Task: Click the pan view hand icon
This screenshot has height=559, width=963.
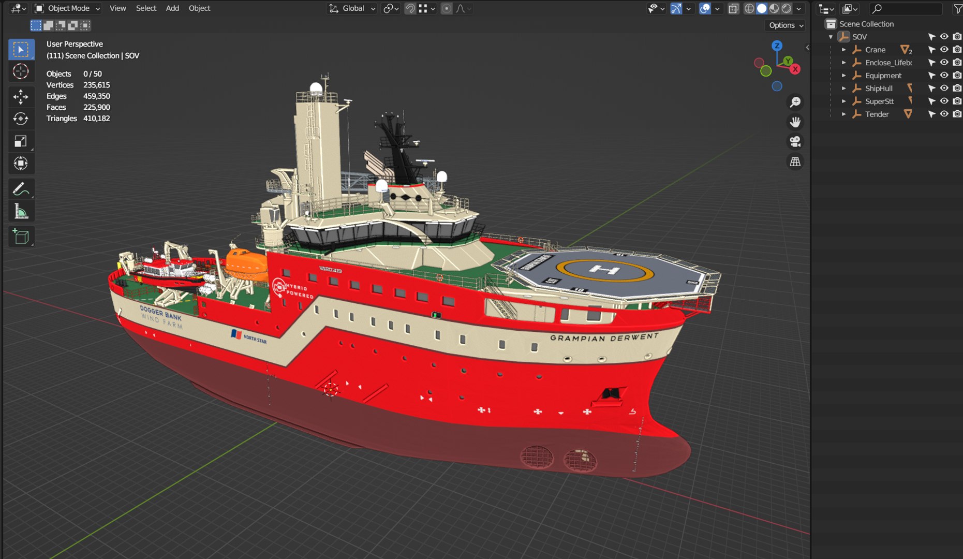Action: point(795,122)
